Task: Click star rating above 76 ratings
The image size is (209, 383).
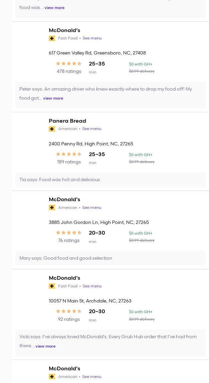Action: 69,233
